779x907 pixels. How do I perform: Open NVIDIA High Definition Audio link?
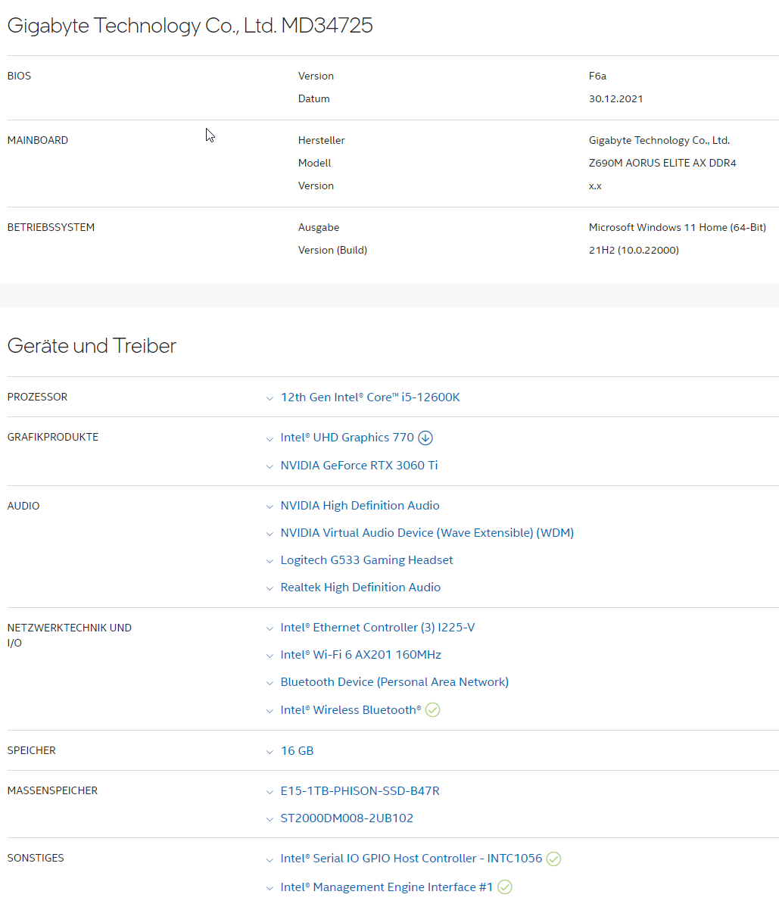pyautogui.click(x=360, y=506)
